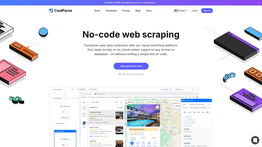This screenshot has height=147, width=262.
Task: Copy the Full XPath value with its icon
Action: [209, 108]
